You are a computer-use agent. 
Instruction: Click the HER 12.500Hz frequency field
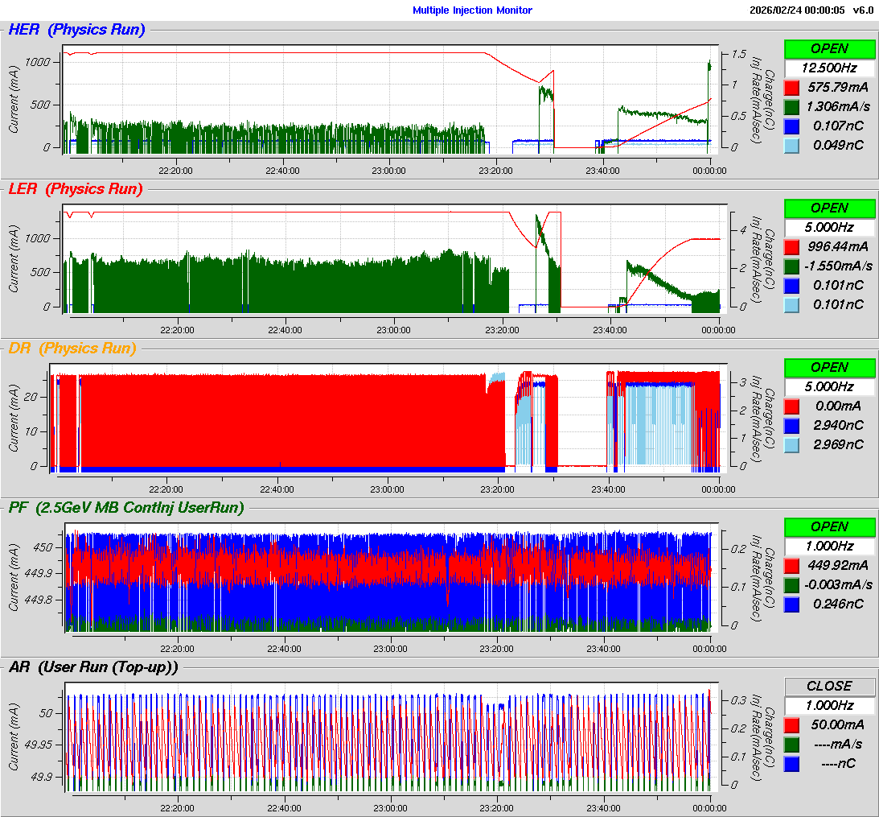(x=829, y=68)
